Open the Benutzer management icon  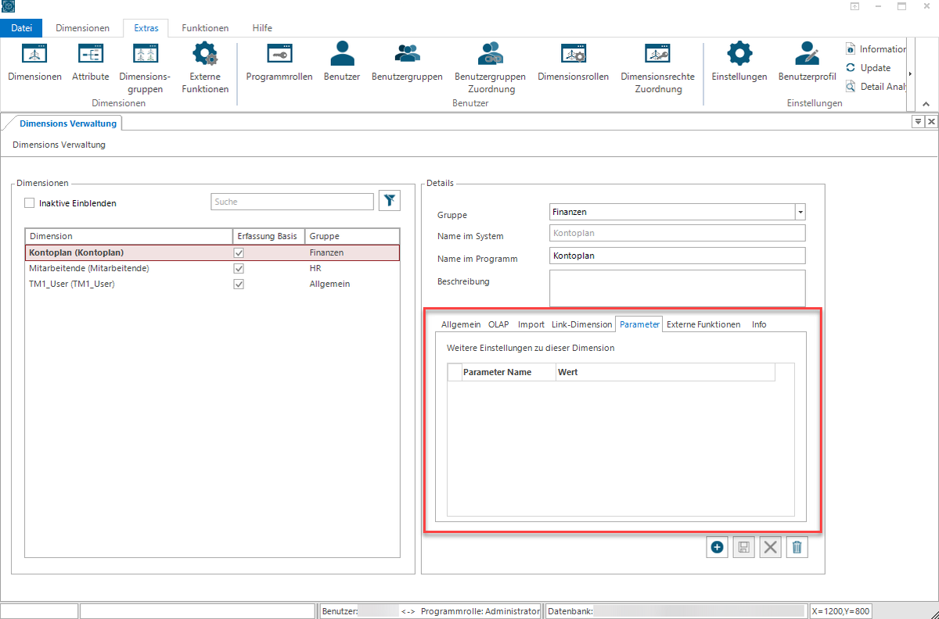pos(342,63)
